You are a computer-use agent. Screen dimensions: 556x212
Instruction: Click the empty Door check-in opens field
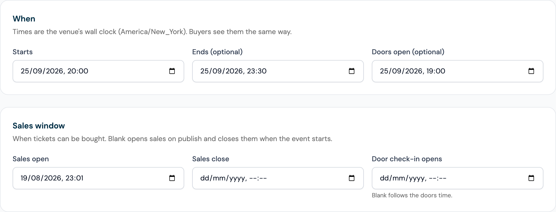tap(458, 178)
